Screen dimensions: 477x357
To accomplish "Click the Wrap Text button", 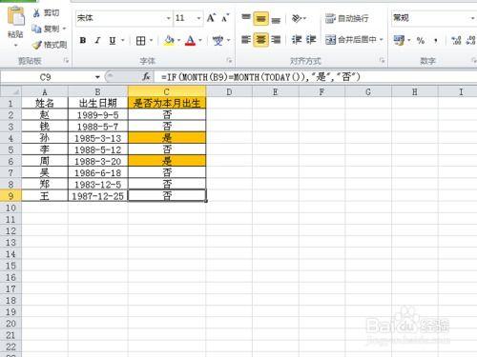I will tap(347, 18).
